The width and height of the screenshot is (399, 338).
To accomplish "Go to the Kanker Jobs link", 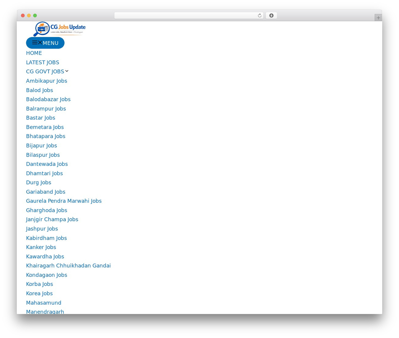I will tap(41, 247).
